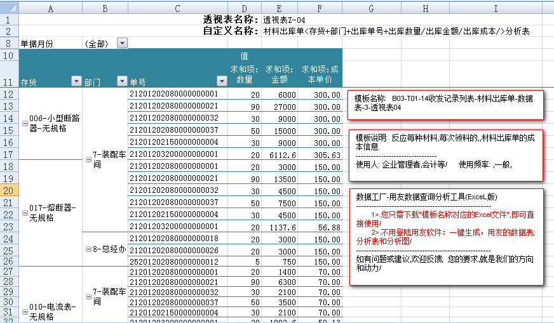Click the select-all corner of the sheet
554x323 pixels.
(9, 8)
